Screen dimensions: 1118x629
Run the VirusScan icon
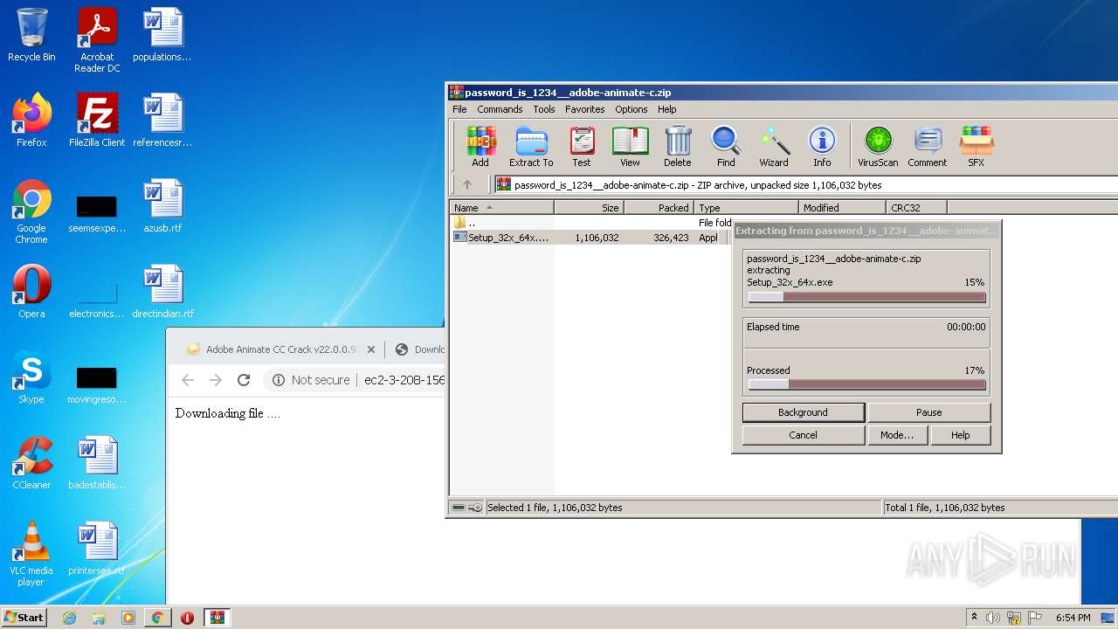(878, 146)
